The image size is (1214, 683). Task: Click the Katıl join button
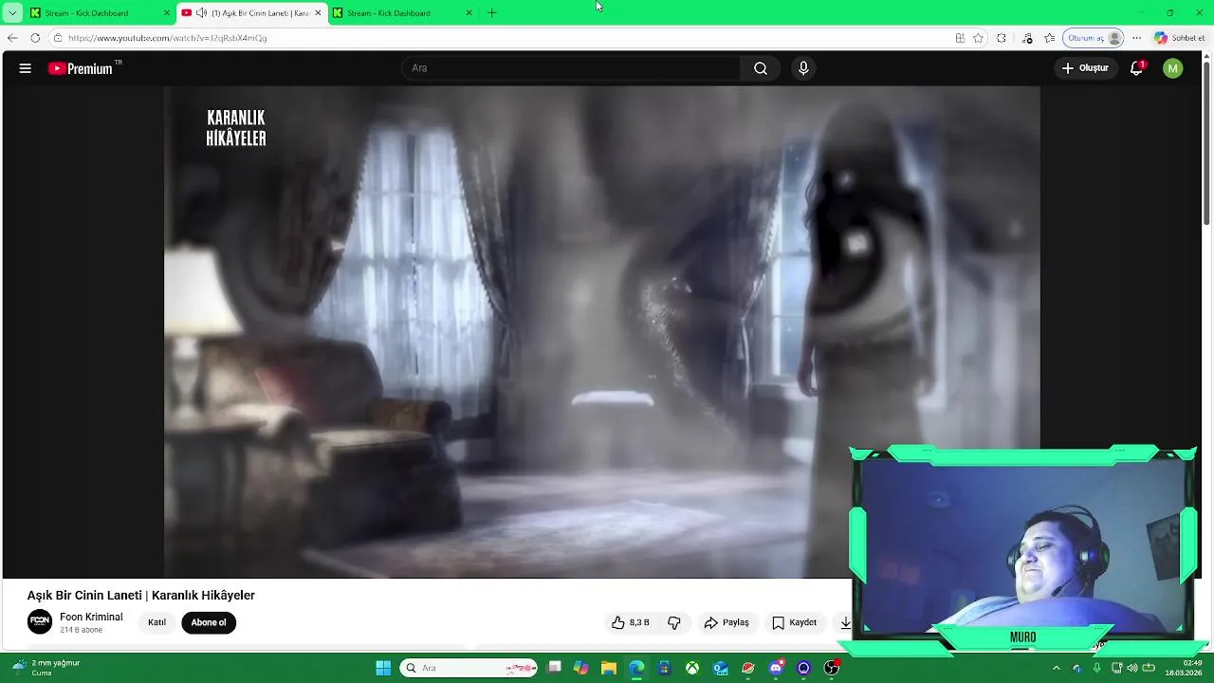tap(156, 622)
